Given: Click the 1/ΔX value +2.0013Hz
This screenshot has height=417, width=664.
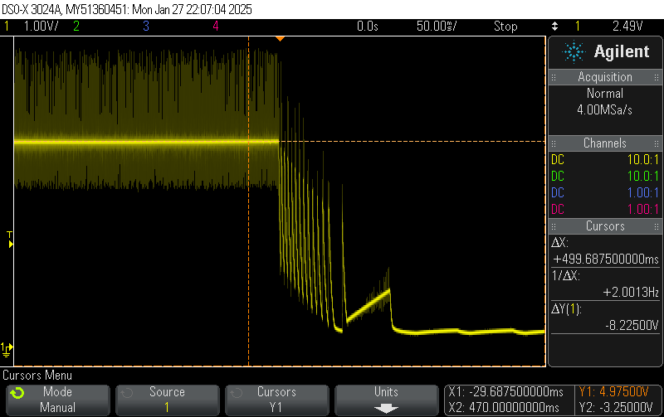Looking at the screenshot, I should click(631, 292).
